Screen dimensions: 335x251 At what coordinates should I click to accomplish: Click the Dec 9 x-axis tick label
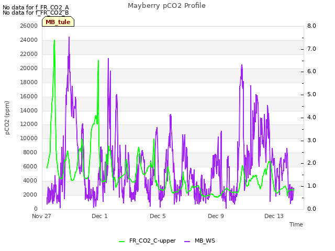(216, 216)
